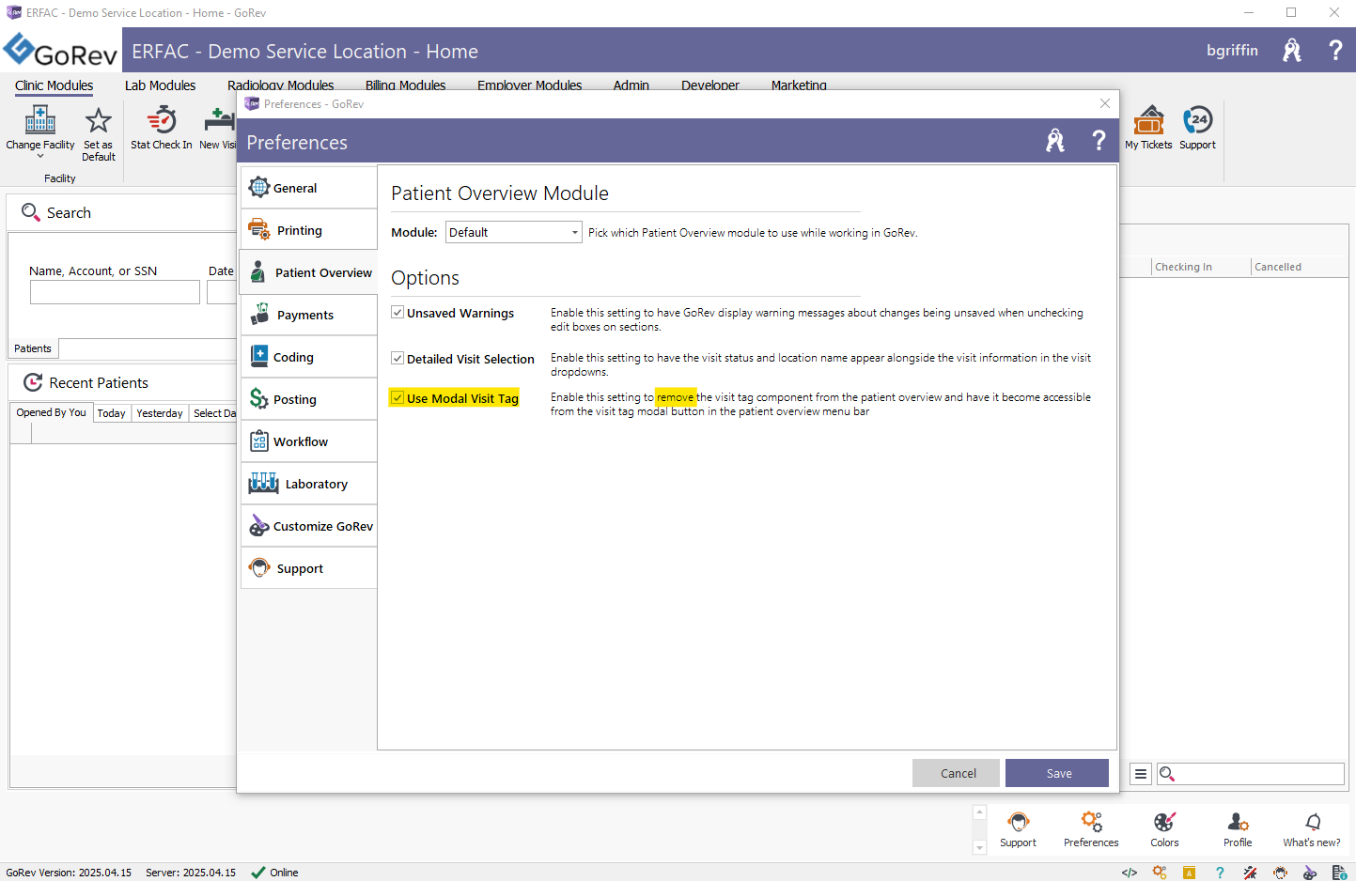Screen dimensions: 1356x881
Task: Open the Payments preferences section
Action: (x=308, y=315)
